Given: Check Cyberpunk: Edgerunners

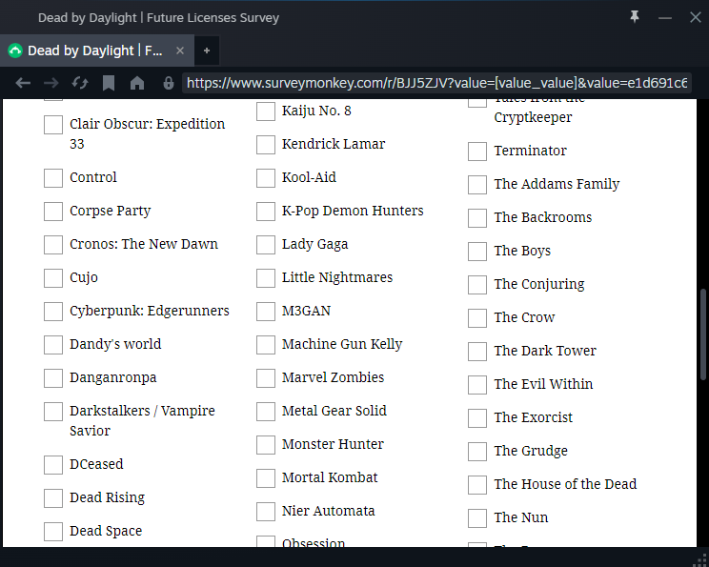Looking at the screenshot, I should (53, 312).
